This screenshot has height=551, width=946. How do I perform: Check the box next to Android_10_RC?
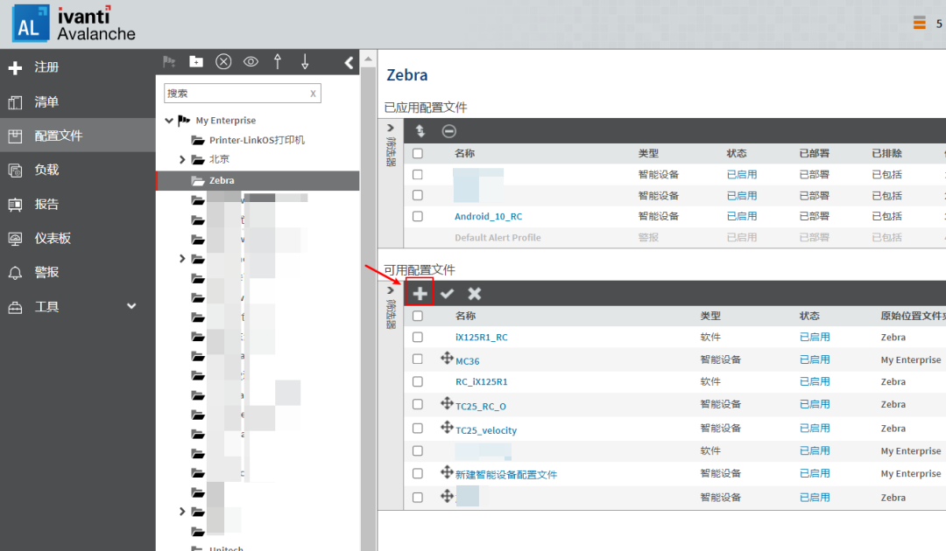point(418,216)
